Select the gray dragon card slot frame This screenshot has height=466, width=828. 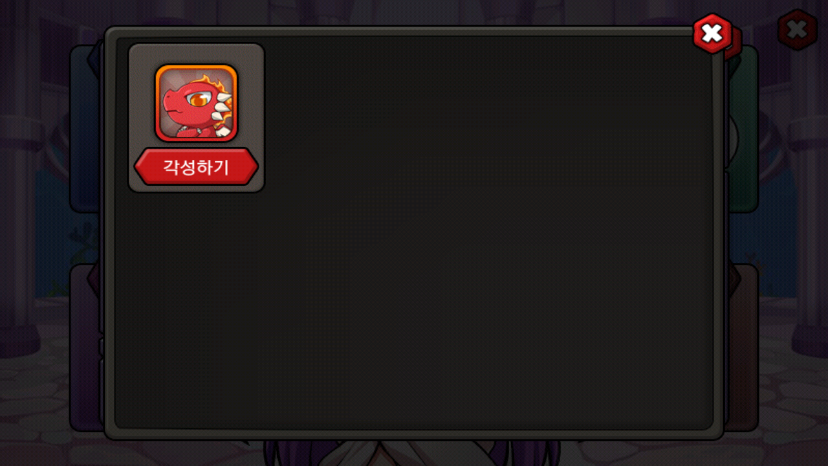pos(196,117)
